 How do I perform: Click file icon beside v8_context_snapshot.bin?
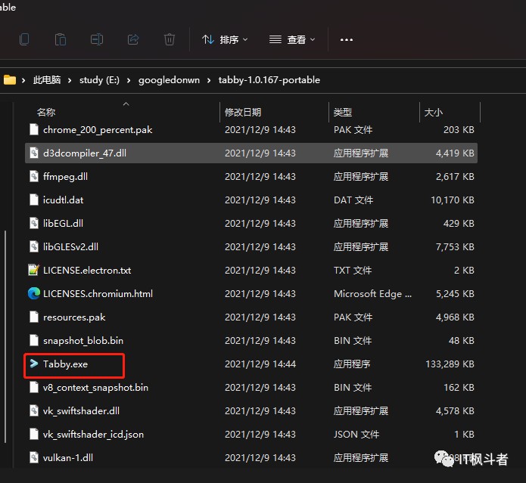pos(34,387)
